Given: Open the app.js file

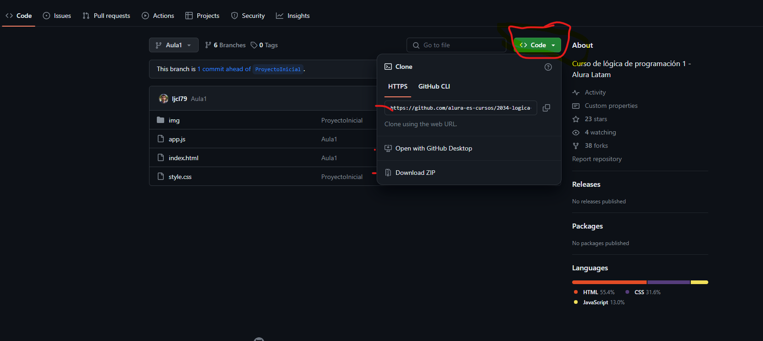Looking at the screenshot, I should (177, 139).
